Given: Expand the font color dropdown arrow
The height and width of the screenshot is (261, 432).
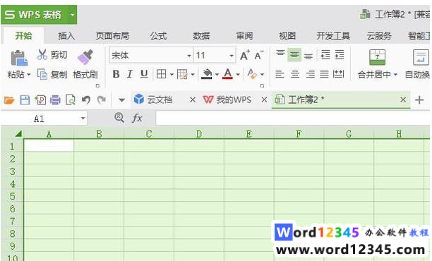Looking at the screenshot, I should pos(238,74).
